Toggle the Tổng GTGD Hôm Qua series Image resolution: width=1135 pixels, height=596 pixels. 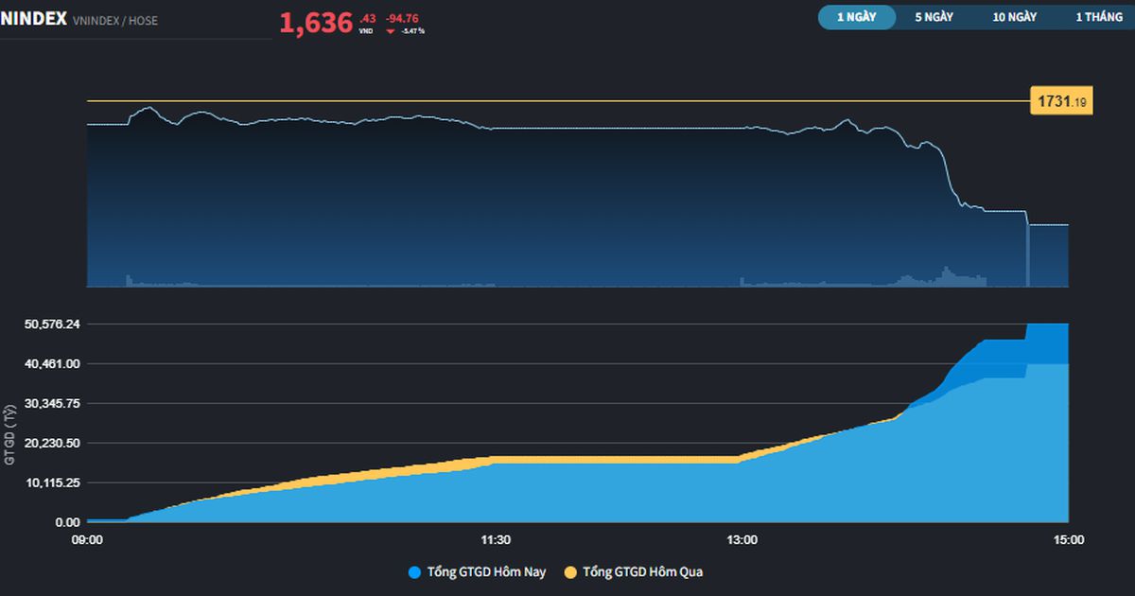[x=642, y=572]
